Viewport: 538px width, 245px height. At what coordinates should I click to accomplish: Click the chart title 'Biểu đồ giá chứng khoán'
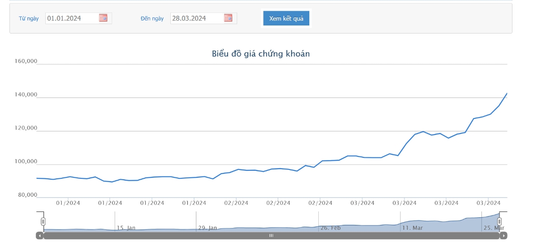coord(261,54)
